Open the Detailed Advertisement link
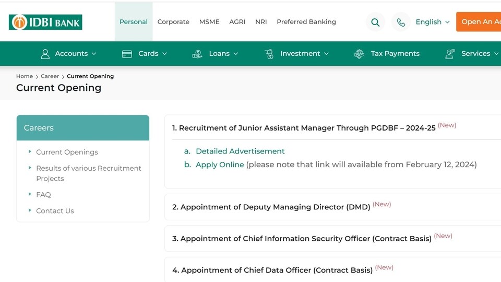The image size is (501, 282). click(x=240, y=151)
